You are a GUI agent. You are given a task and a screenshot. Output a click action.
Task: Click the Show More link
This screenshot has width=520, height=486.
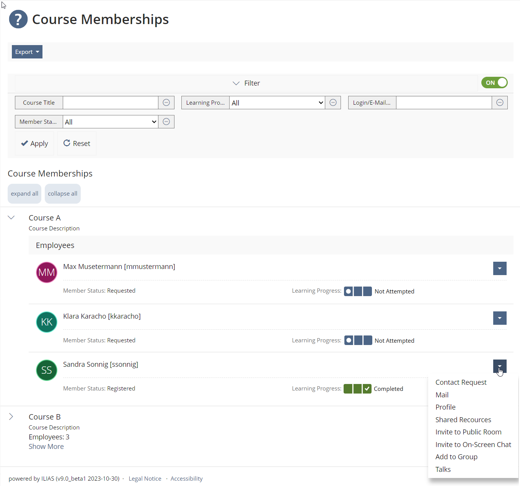(46, 447)
